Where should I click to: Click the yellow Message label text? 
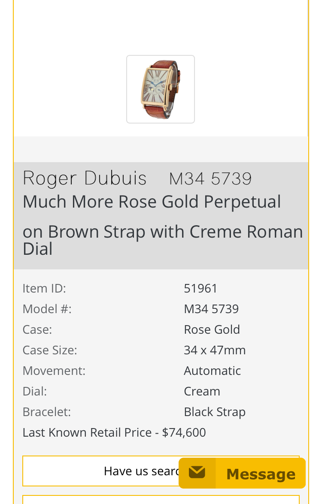(x=261, y=474)
